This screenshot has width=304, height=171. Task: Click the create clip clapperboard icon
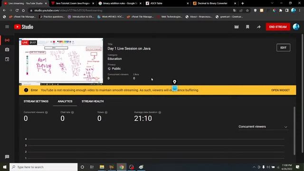click(237, 27)
